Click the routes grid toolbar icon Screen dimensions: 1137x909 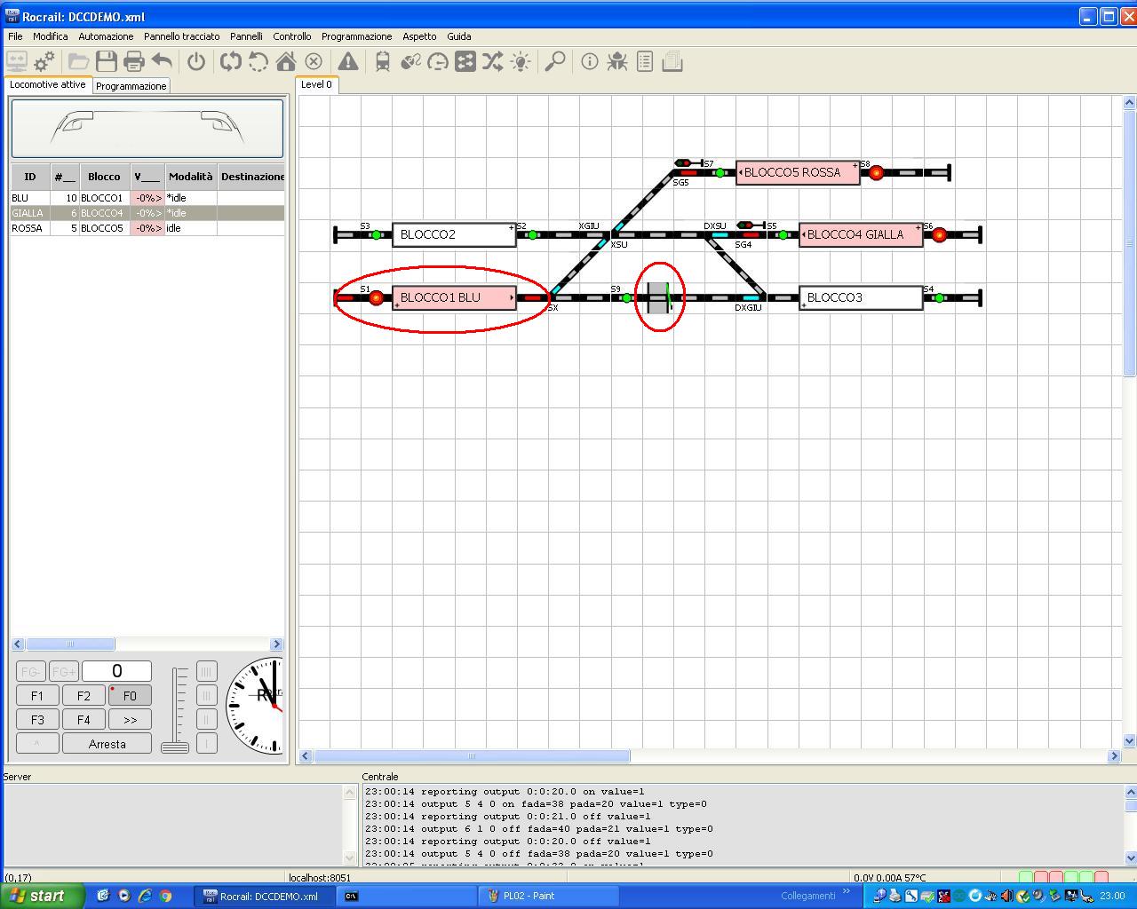[x=465, y=61]
